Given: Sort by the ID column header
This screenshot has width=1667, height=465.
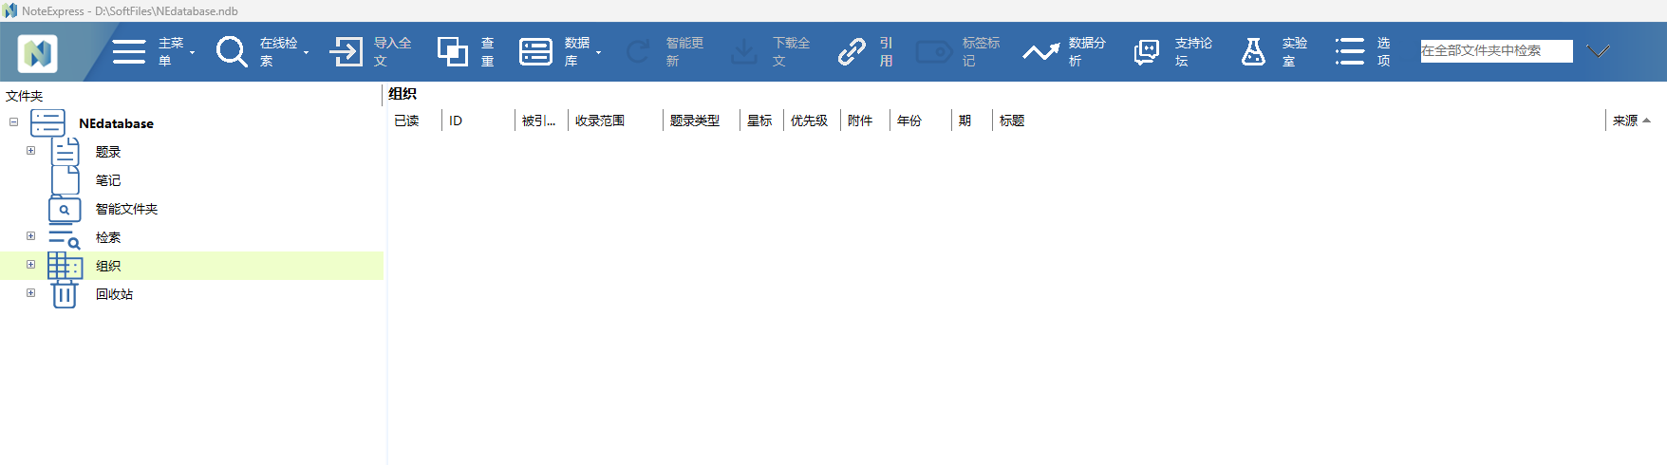Looking at the screenshot, I should click(x=478, y=121).
